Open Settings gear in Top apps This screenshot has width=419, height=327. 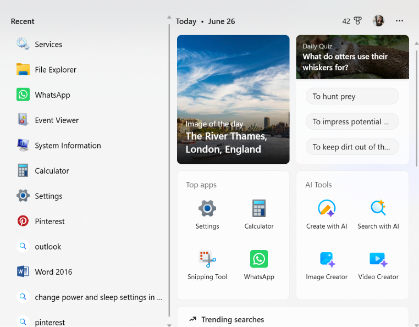[x=207, y=208]
